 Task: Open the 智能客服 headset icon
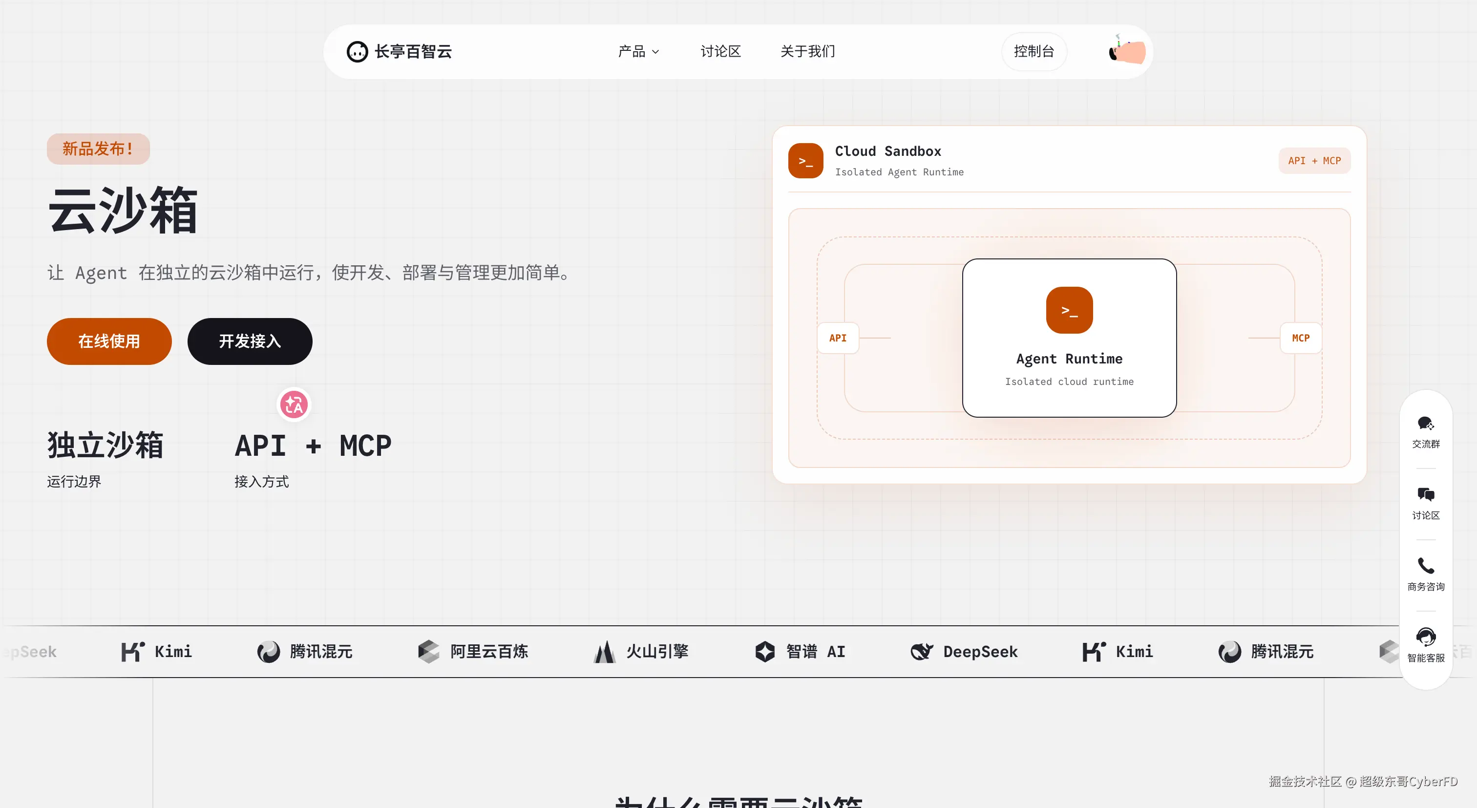(1425, 637)
